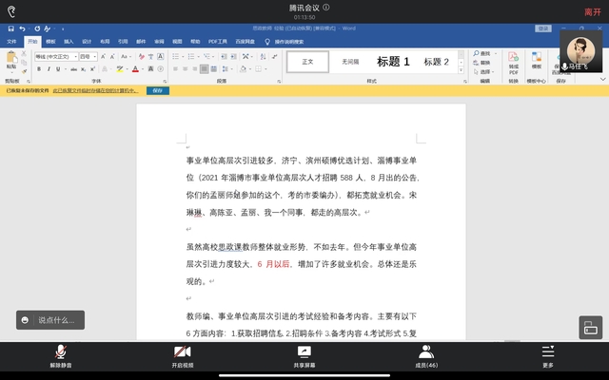Toggle bold formatting in Word ribbon
The width and height of the screenshot is (609, 380).
click(x=38, y=68)
